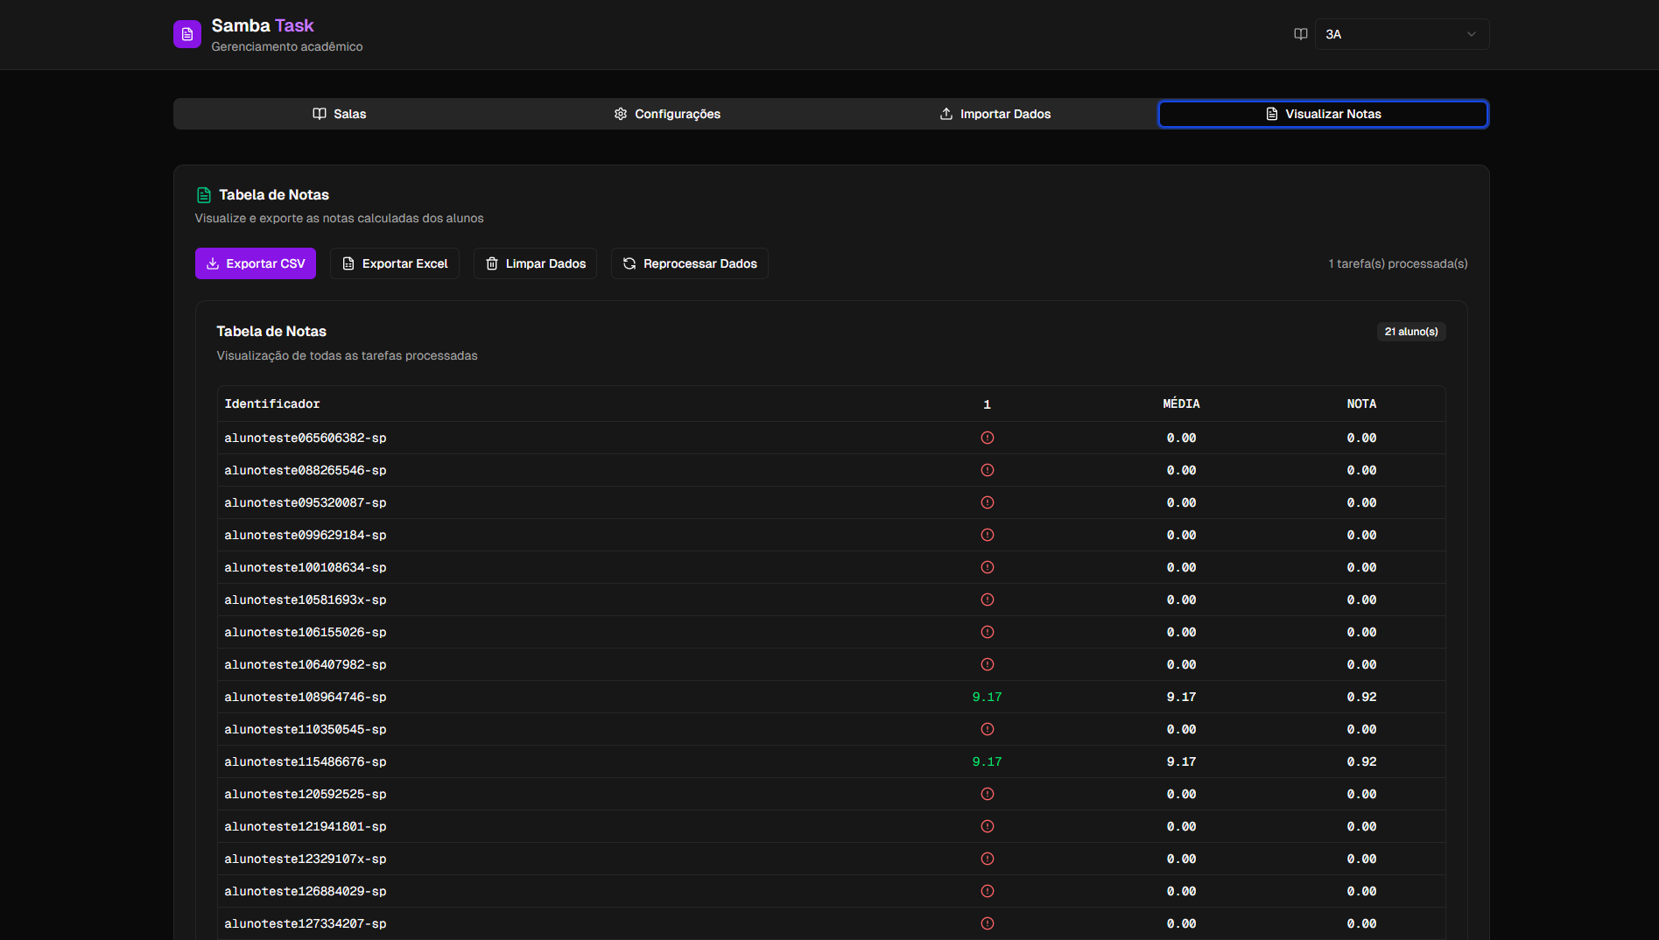Click the Identificador column header
This screenshot has height=940, width=1659.
272,403
